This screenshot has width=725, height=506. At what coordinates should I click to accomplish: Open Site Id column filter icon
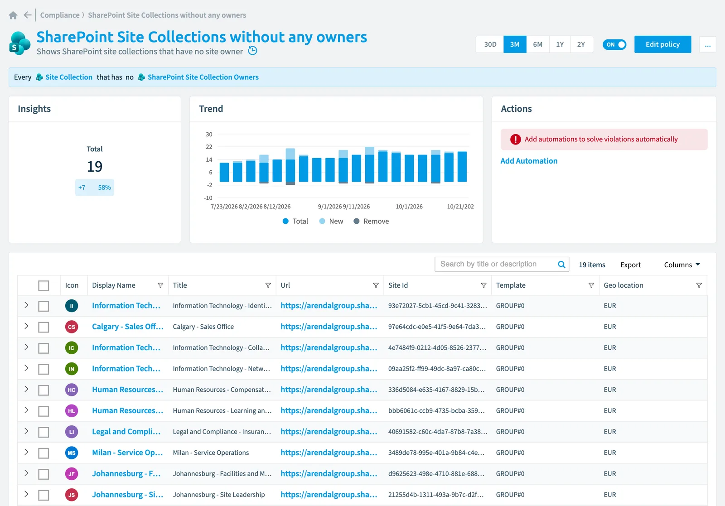pos(483,285)
